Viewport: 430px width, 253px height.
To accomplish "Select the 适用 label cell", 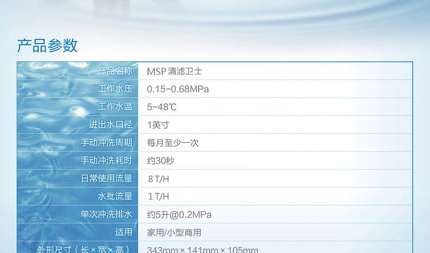I will (x=78, y=232).
